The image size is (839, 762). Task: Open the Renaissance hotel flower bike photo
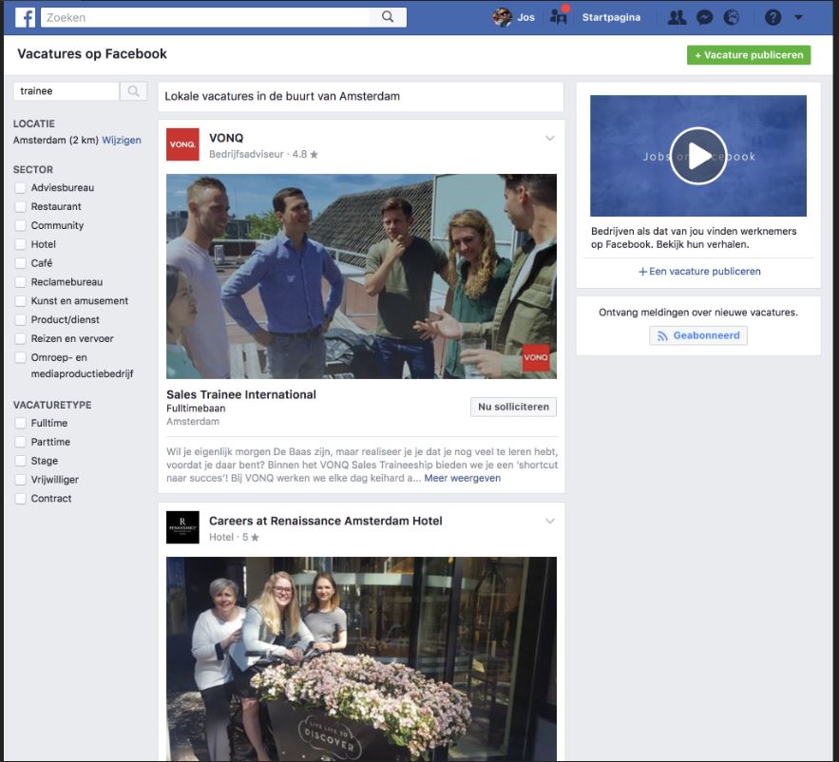[361, 658]
